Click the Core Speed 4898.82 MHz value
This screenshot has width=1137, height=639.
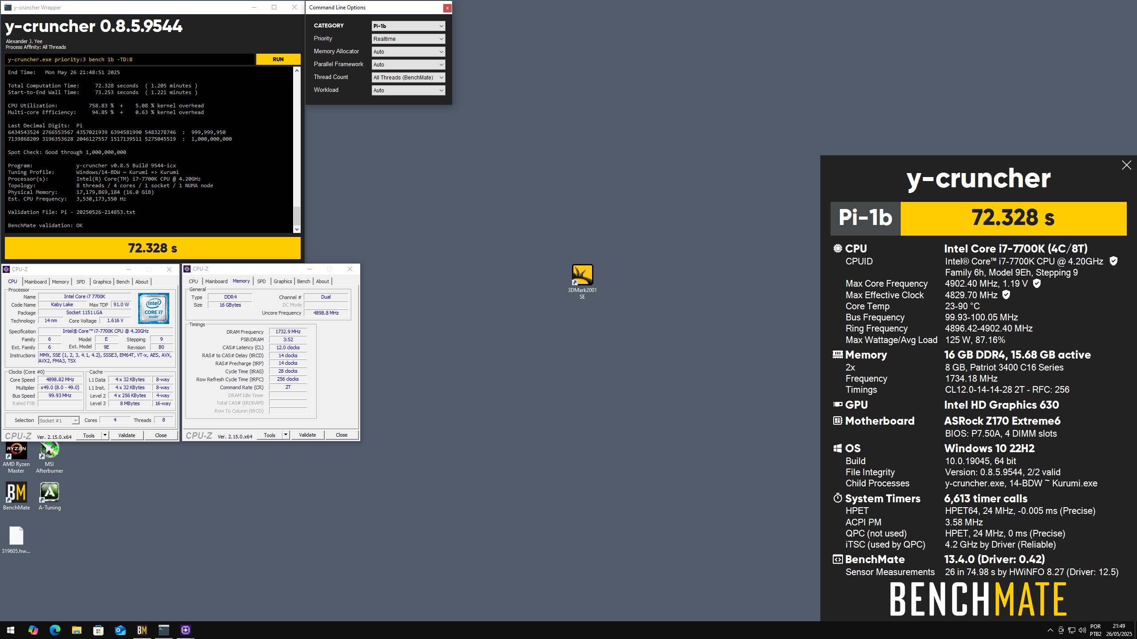60,379
